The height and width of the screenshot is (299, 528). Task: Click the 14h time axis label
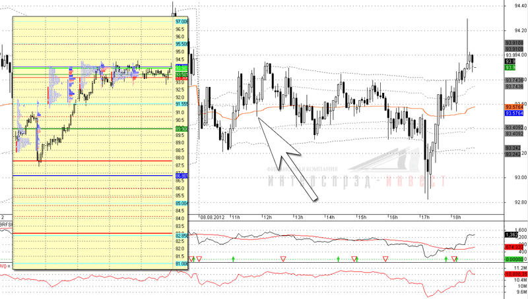331,217
